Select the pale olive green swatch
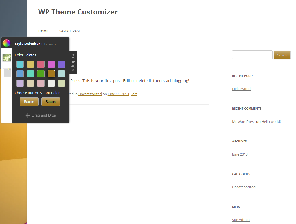 pos(61,83)
